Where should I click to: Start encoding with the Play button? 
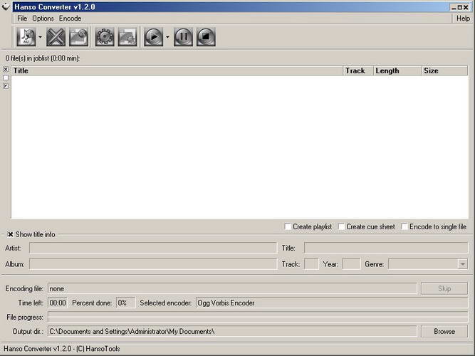(x=153, y=37)
